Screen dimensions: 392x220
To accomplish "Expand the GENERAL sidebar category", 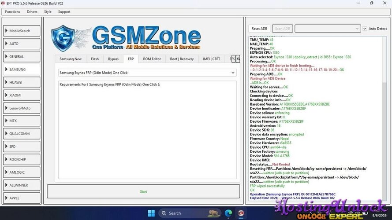I will coord(22,57).
